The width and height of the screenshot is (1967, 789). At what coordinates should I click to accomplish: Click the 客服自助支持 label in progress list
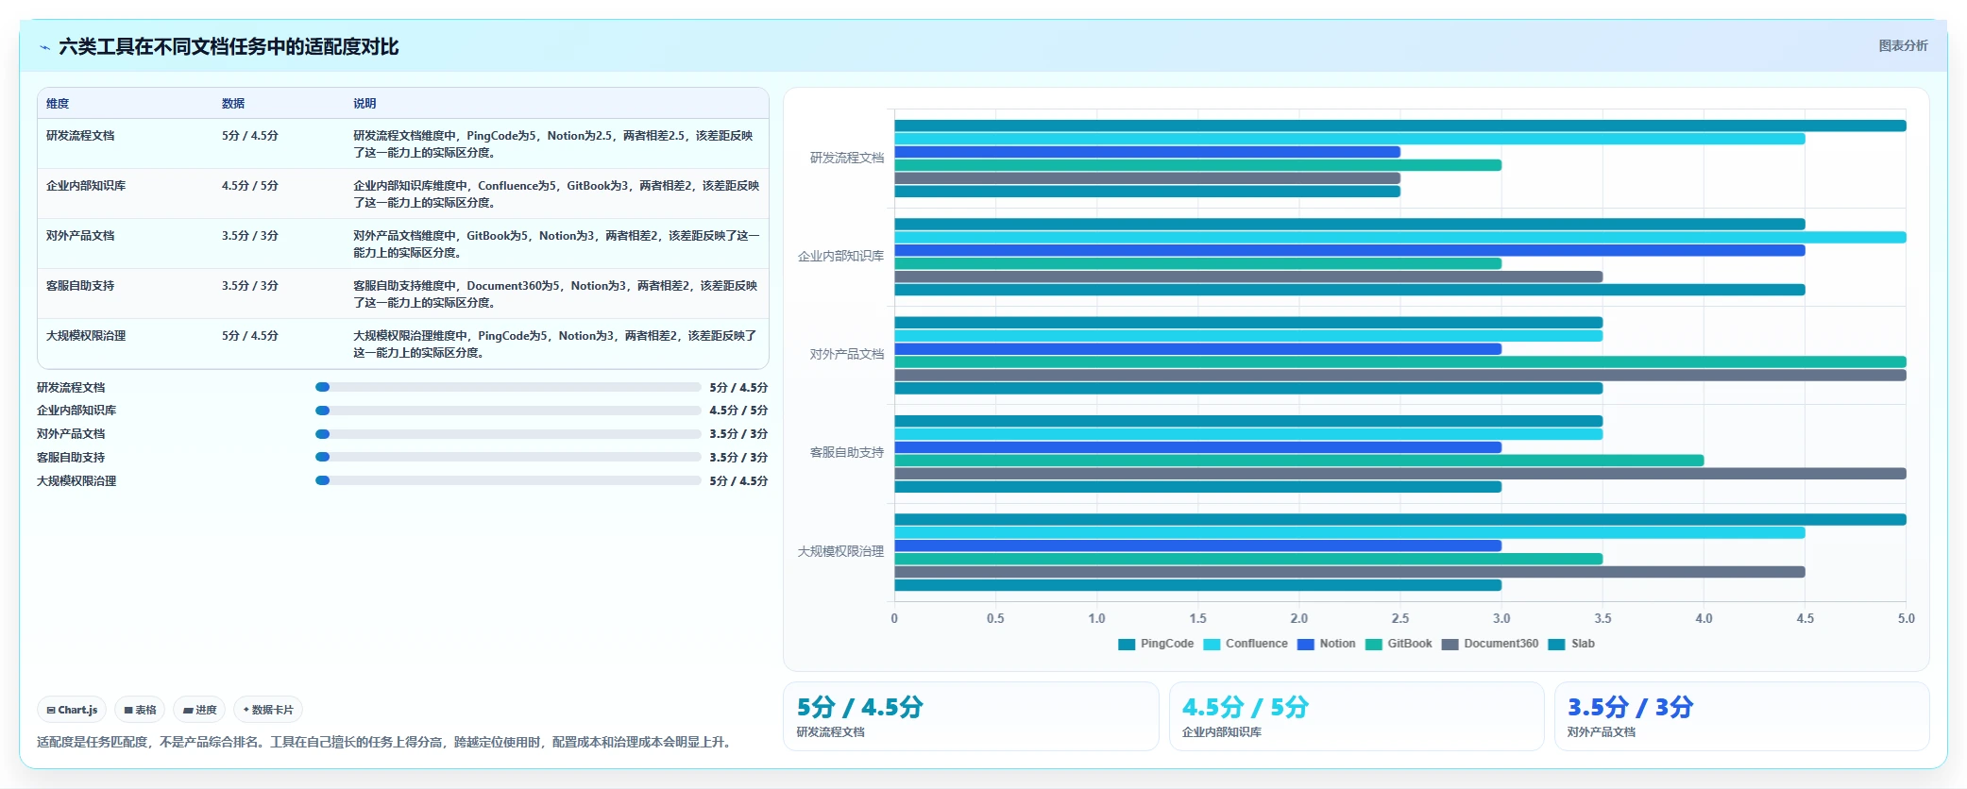pos(71,458)
